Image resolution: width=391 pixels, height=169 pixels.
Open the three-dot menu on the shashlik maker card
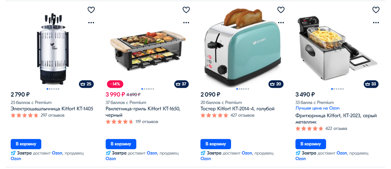pos(91,23)
